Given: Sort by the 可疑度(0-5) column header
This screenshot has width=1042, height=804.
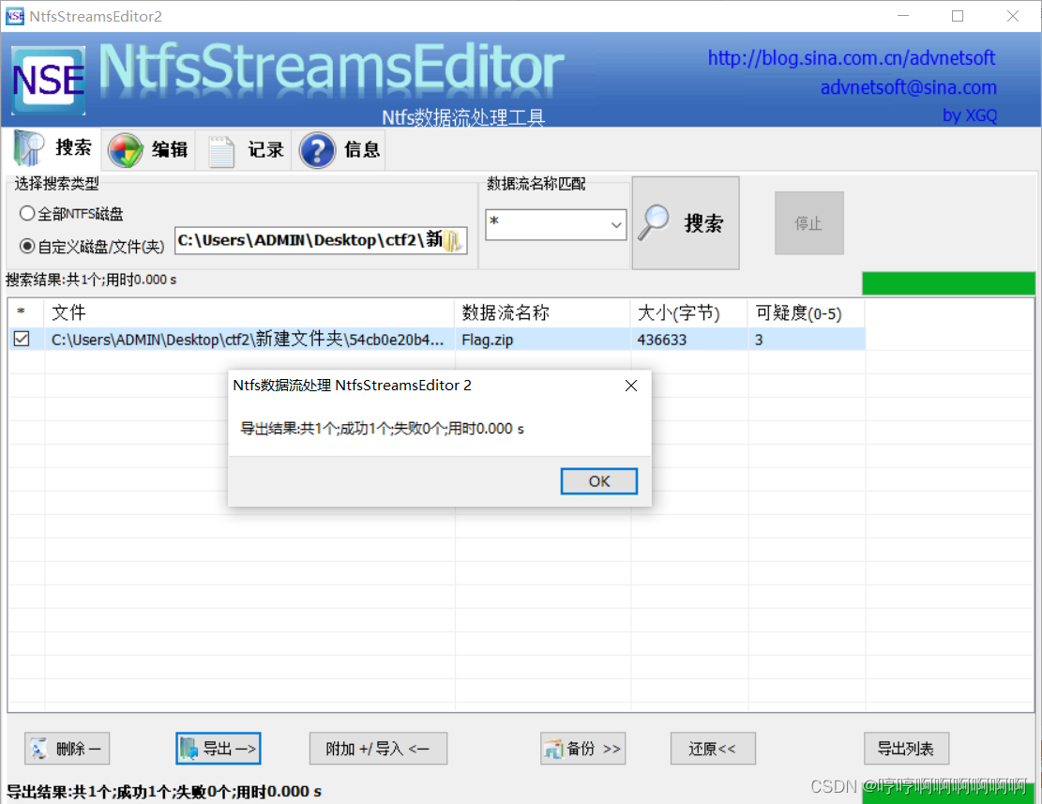Looking at the screenshot, I should tap(807, 312).
